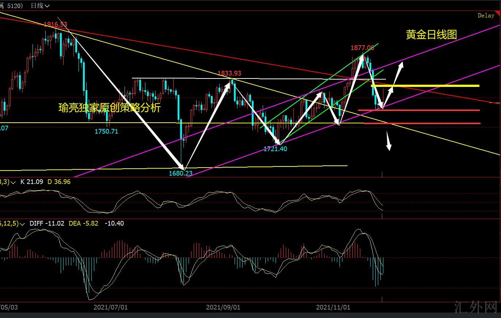Select the 1750.71 price label
Viewport: 501px width, 318px height.
pyautogui.click(x=106, y=131)
